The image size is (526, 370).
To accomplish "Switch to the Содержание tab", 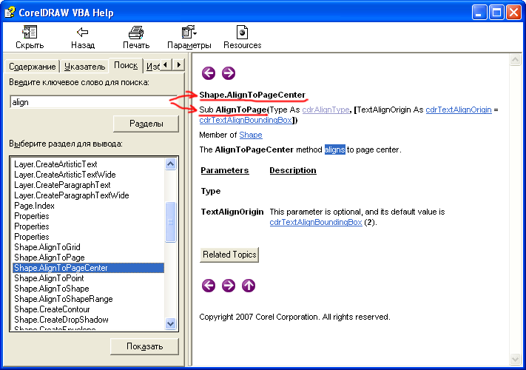I will (33, 67).
